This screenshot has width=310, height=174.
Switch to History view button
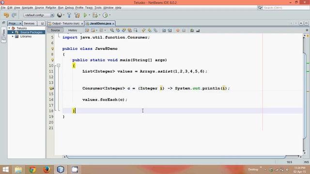(73, 30)
